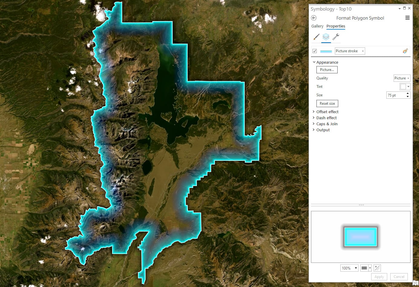
Task: Click the cyan symbol preview rectangle
Action: [x=361, y=237]
